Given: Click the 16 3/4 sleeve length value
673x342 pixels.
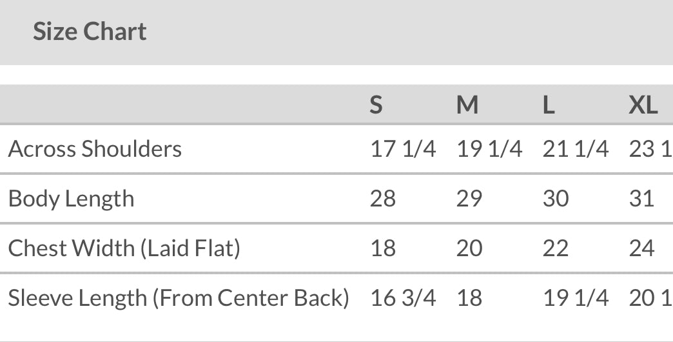Looking at the screenshot, I should coord(403,297).
